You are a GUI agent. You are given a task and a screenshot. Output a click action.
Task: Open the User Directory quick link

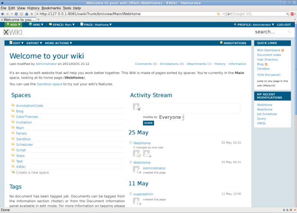pyautogui.click(x=267, y=59)
